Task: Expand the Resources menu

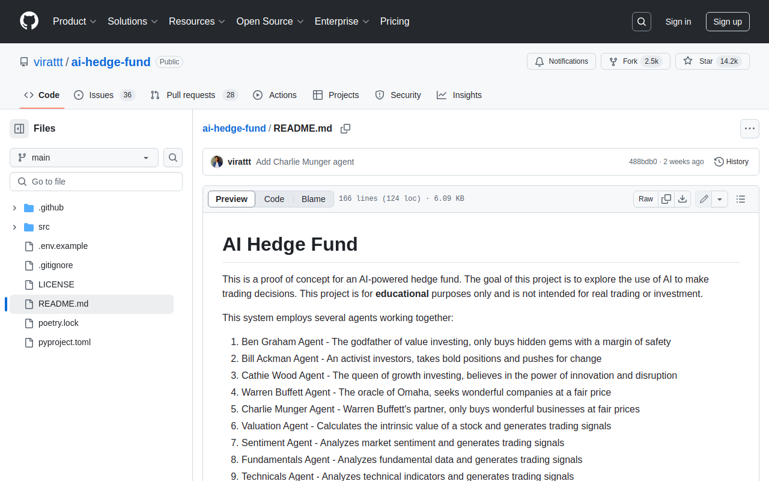Action: (x=197, y=22)
